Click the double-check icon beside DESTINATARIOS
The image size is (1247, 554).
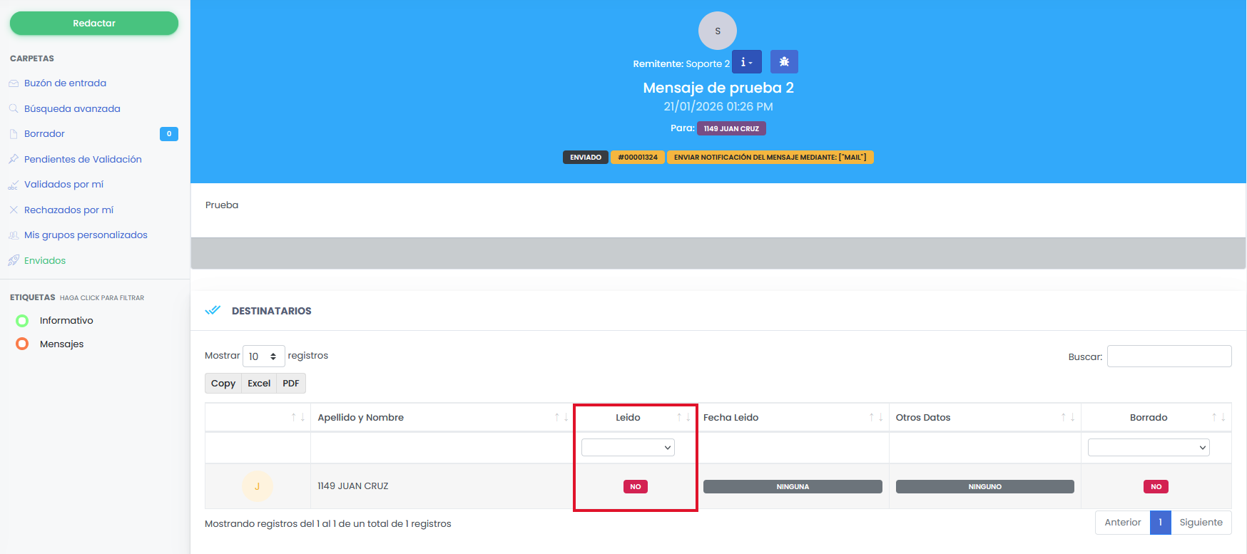pyautogui.click(x=213, y=310)
